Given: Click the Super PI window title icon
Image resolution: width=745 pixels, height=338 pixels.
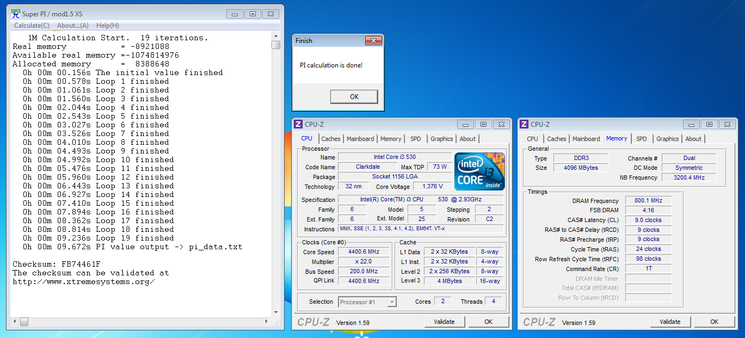Looking at the screenshot, I should click(16, 14).
